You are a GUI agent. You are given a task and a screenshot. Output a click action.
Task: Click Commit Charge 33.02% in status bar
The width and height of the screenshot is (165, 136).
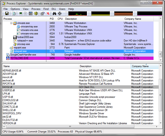tap(42, 132)
